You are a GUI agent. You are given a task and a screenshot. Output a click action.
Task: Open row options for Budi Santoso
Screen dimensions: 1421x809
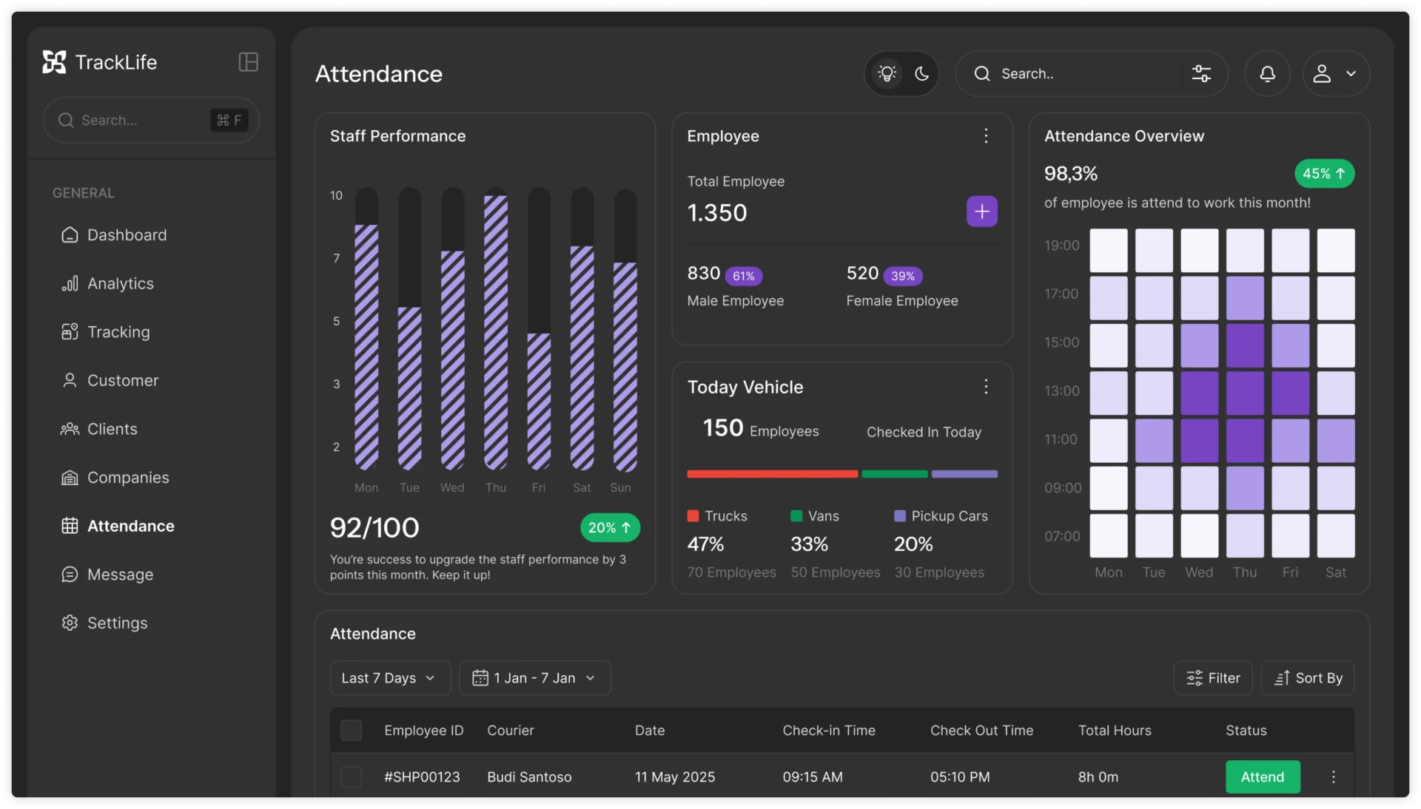(1333, 776)
